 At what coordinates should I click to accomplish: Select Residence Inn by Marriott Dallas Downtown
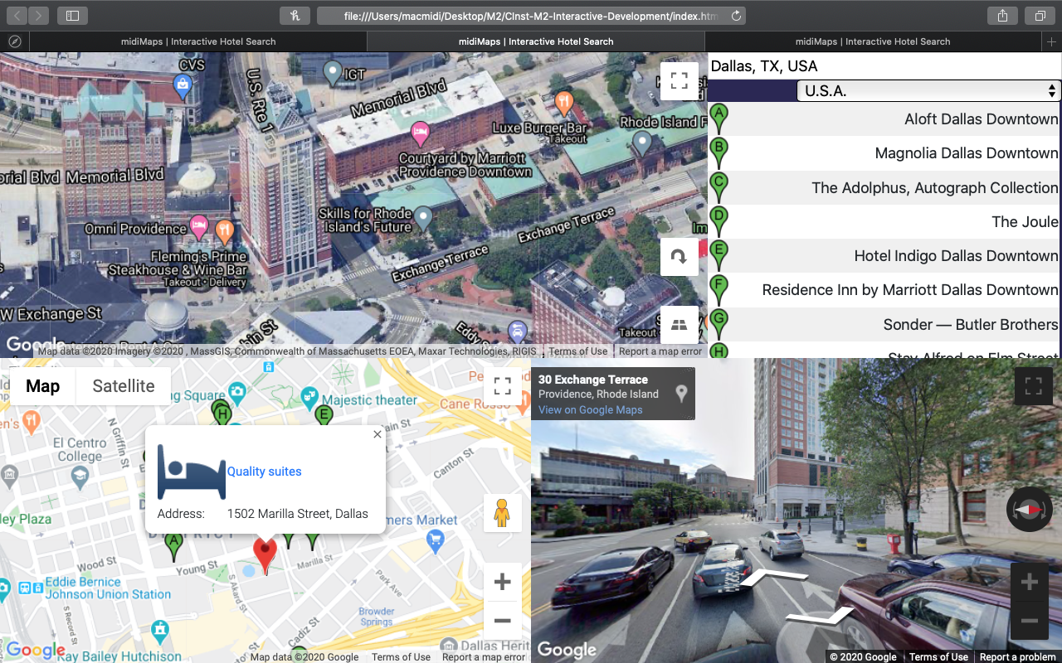(x=884, y=290)
